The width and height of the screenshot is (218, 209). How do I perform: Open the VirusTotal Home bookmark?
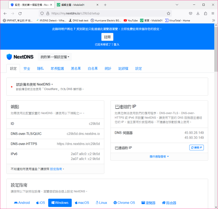pos(177,20)
